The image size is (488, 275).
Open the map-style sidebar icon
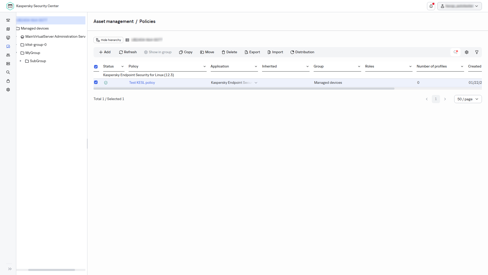click(x=8, y=29)
